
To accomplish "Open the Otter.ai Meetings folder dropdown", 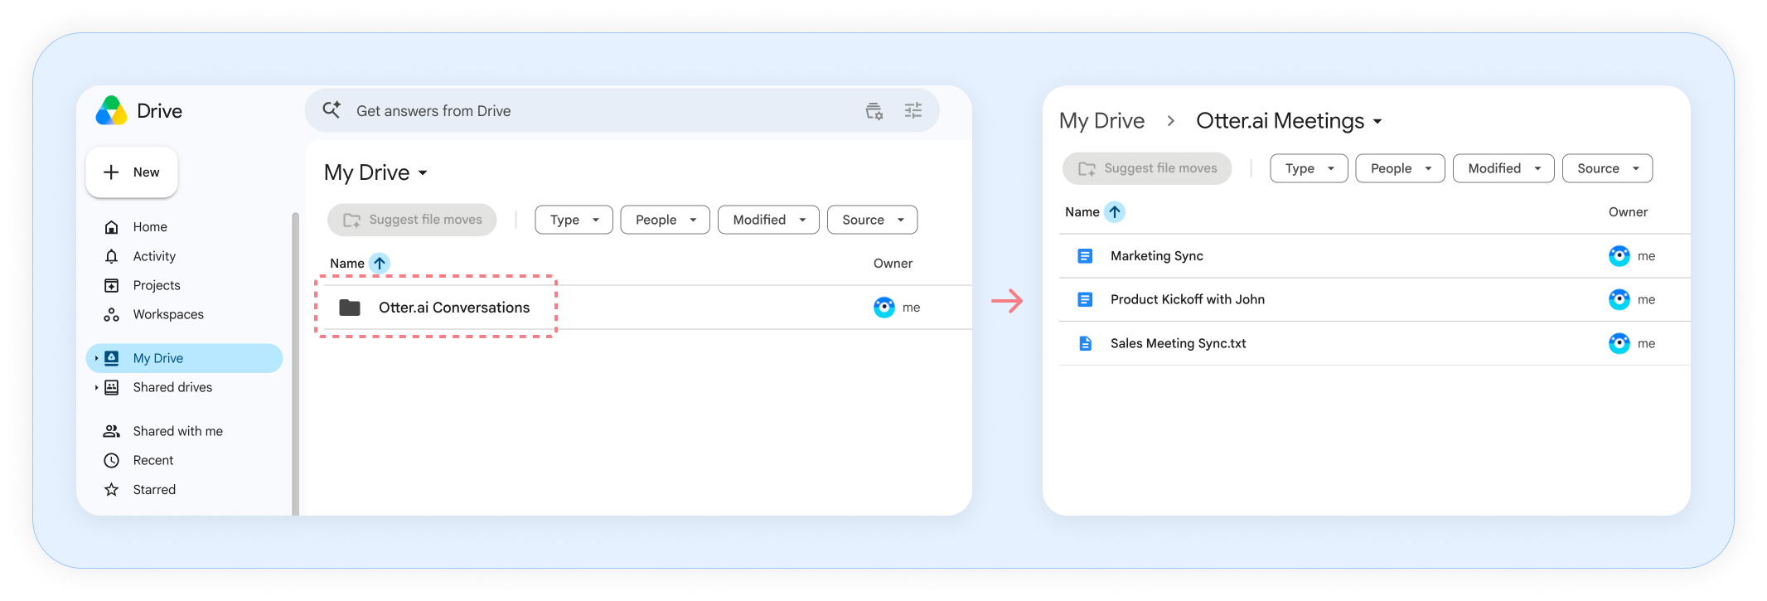I will click(1377, 122).
